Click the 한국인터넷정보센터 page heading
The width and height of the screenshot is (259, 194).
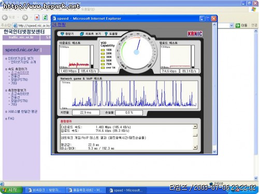point(24,32)
